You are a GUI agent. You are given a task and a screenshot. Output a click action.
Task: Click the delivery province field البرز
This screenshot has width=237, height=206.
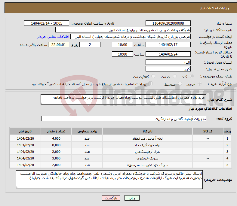168,62
